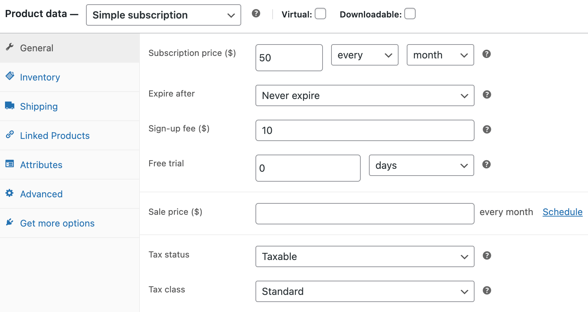
Task: Show help tip for Tax class
Action: click(487, 291)
